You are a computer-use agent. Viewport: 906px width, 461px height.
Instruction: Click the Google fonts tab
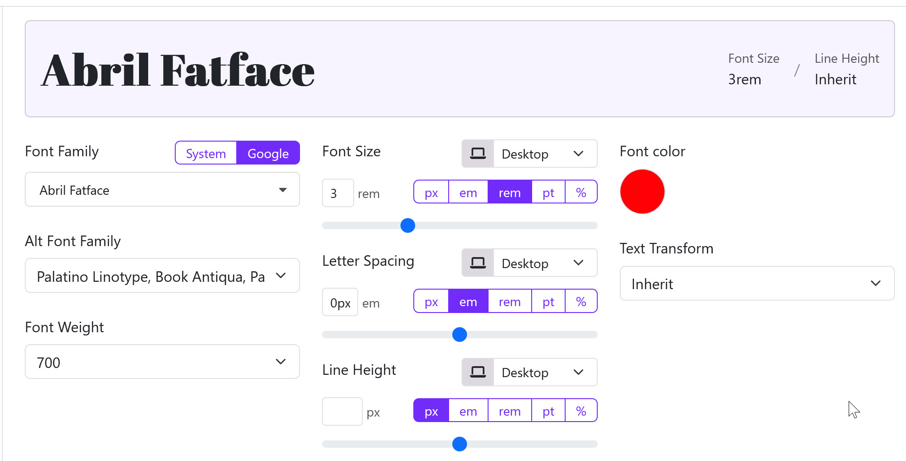pos(268,153)
